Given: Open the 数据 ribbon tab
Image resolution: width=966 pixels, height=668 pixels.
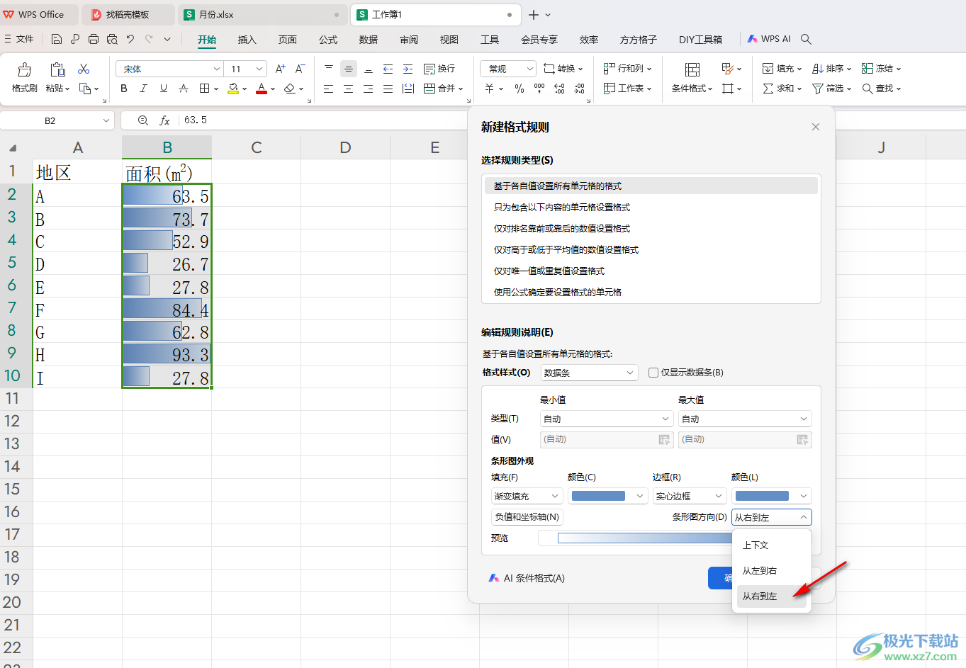Looking at the screenshot, I should click(368, 40).
